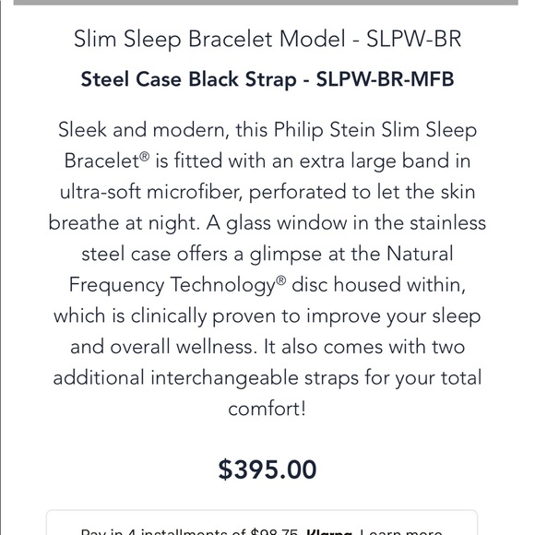The height and width of the screenshot is (535, 535).
Task: Click the gray bar above the product title
Action: point(266,2)
